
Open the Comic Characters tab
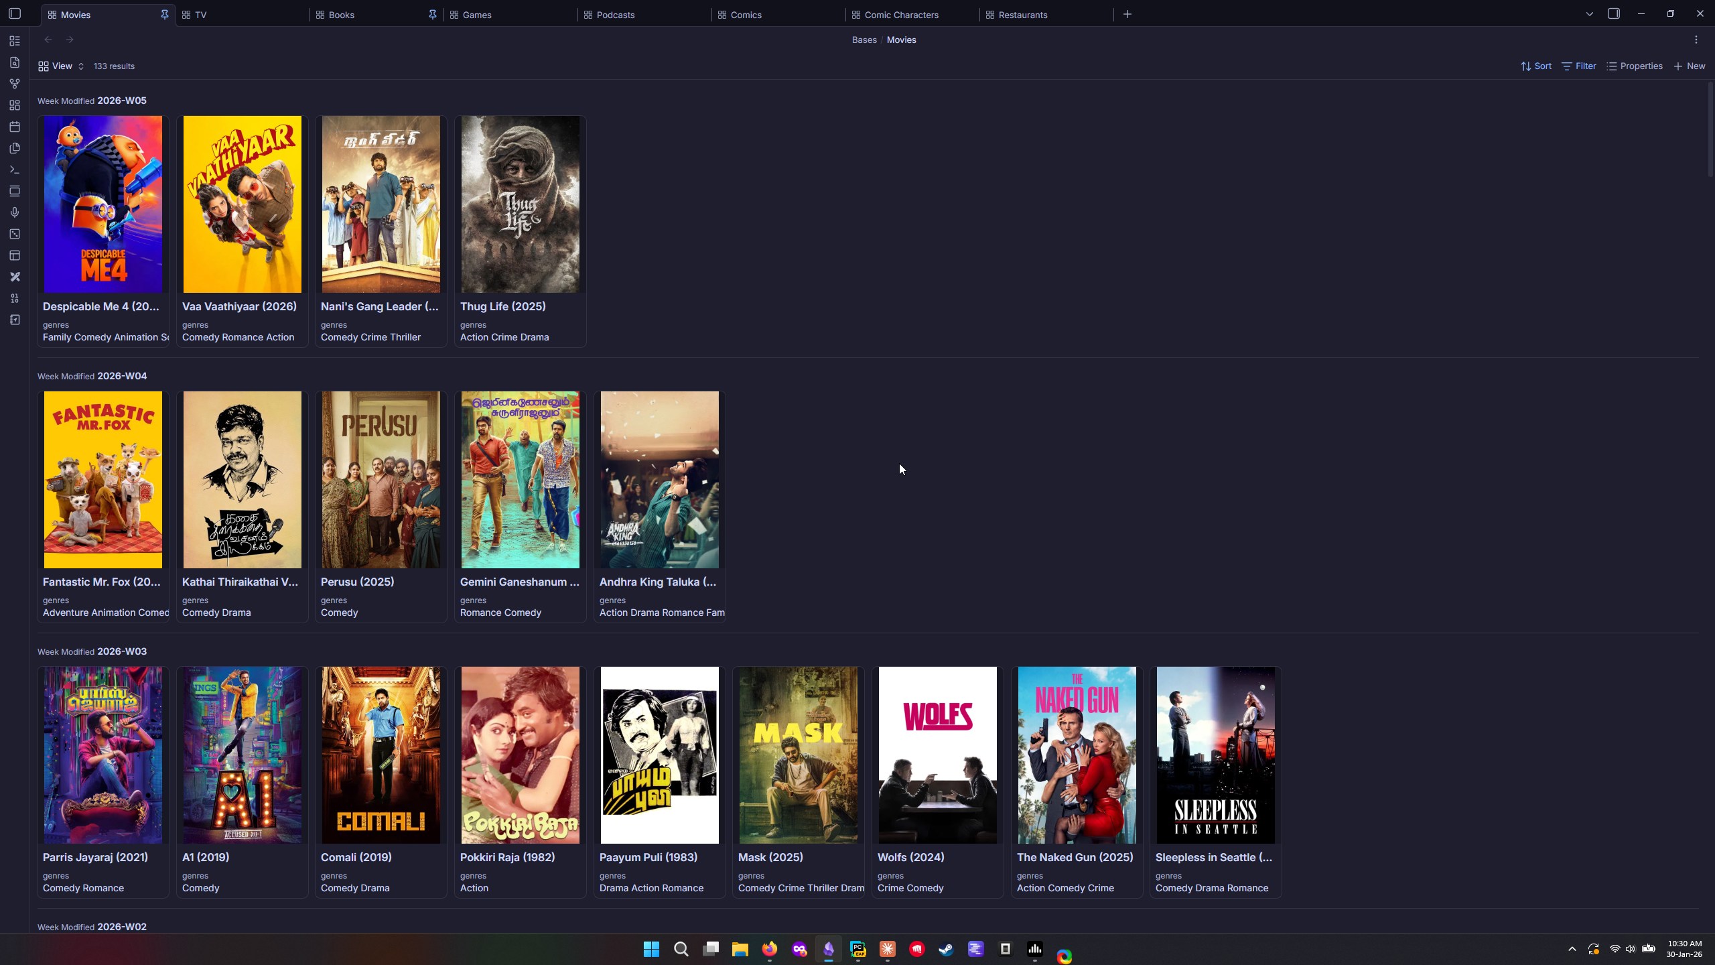point(901,14)
